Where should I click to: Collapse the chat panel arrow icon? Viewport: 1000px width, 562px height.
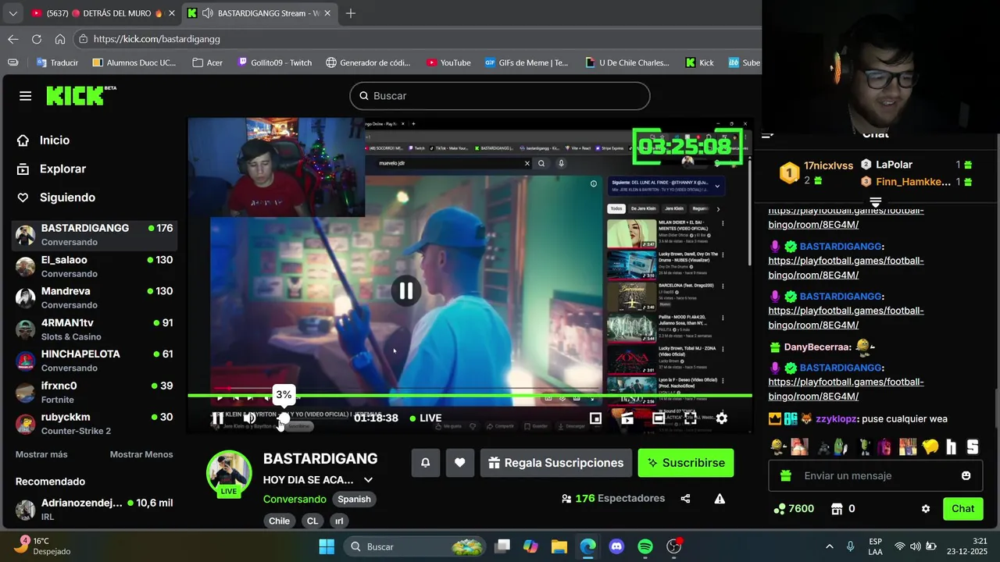pos(768,134)
